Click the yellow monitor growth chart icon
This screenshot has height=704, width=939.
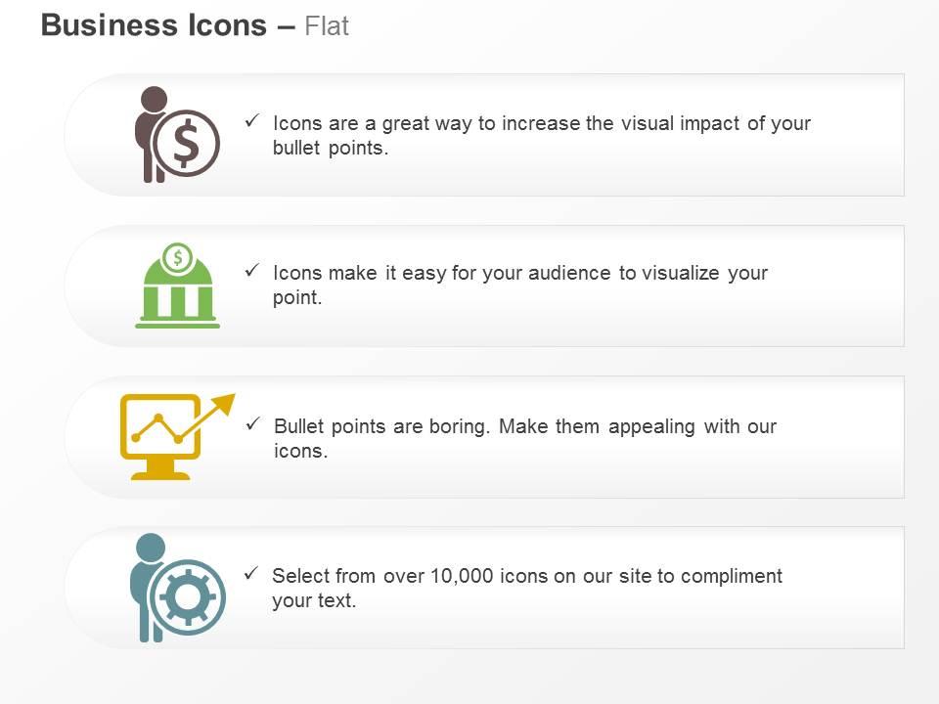[x=177, y=436]
